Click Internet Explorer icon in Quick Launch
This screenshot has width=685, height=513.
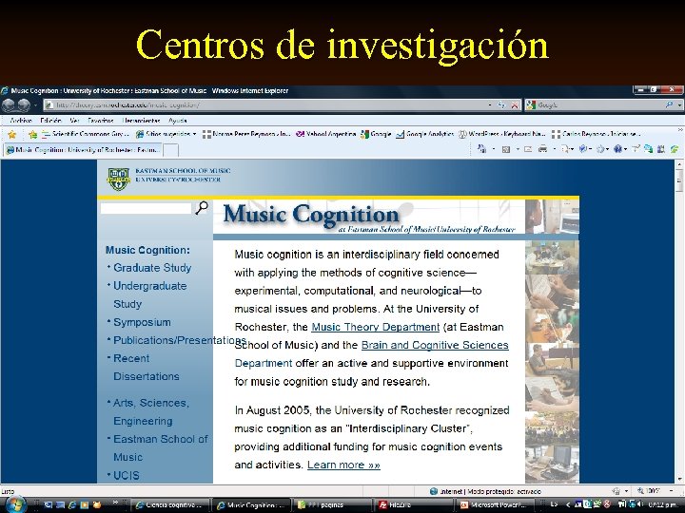coord(72,505)
